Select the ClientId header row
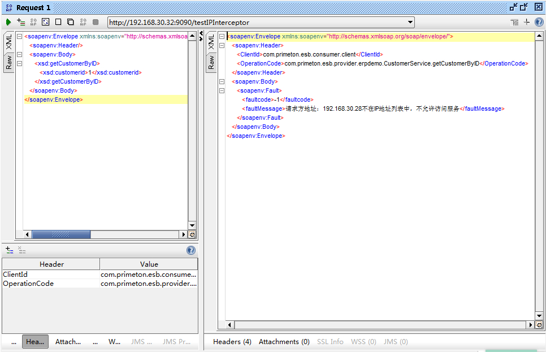This screenshot has height=352, width=546. (x=51, y=275)
